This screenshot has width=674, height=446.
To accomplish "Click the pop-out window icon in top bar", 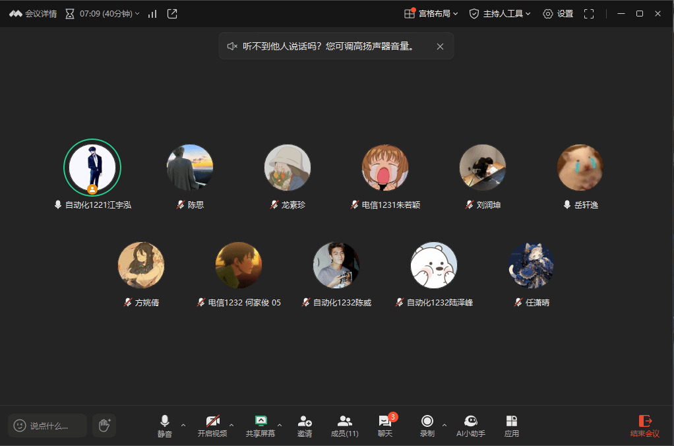I will click(172, 14).
